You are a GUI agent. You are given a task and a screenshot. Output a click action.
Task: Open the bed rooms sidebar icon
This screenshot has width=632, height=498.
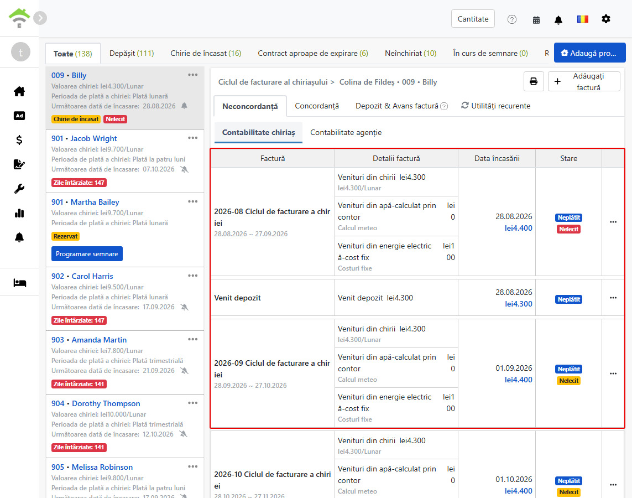[19, 283]
